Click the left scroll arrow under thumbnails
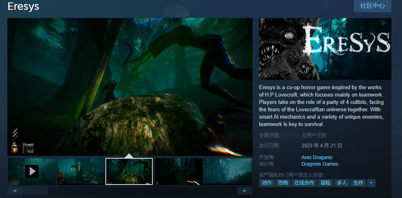 15,191
